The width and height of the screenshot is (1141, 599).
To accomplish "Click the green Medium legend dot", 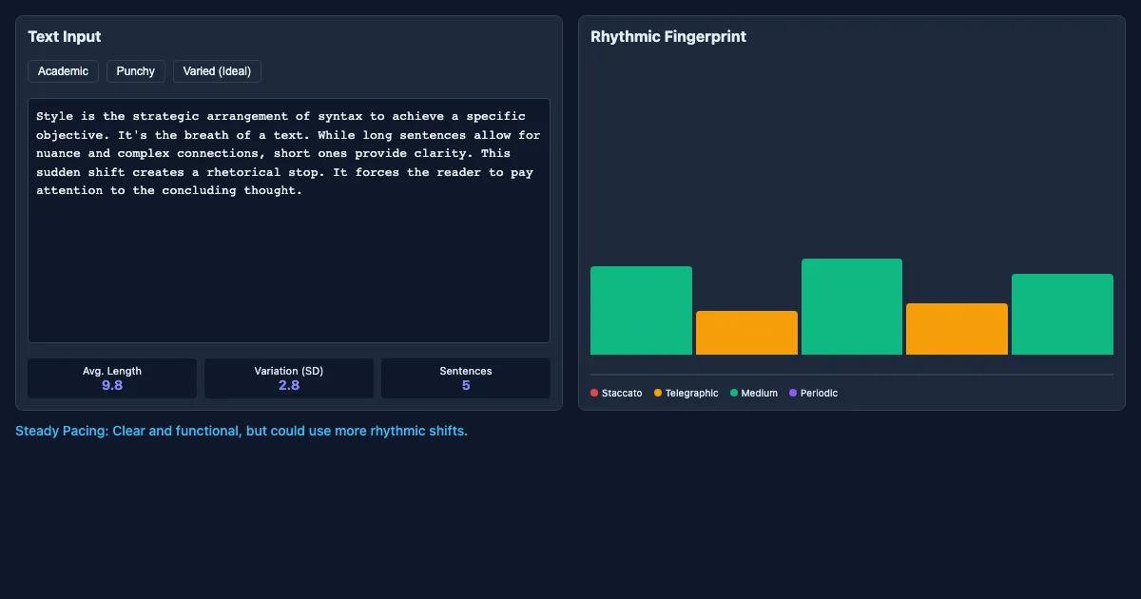I will click(x=734, y=393).
